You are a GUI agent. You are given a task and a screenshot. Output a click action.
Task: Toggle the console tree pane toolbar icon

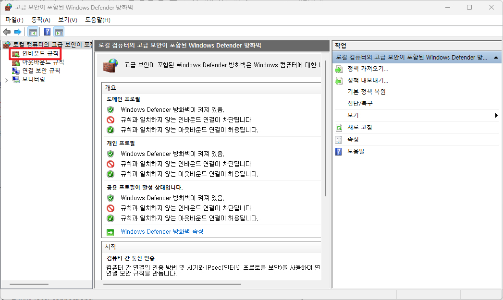point(33,32)
